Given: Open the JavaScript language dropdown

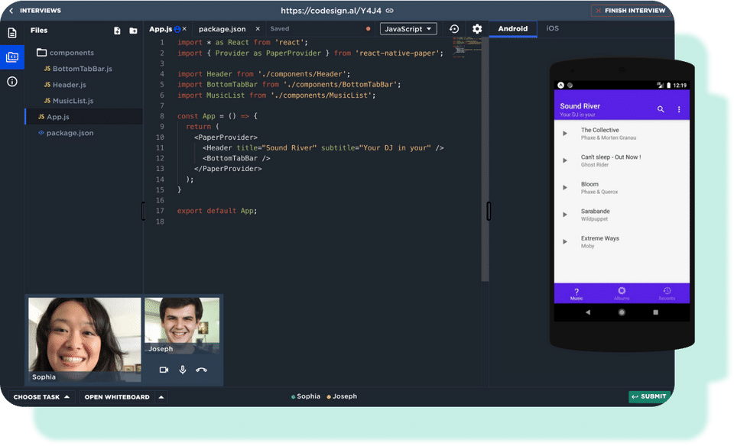Looking at the screenshot, I should point(408,29).
